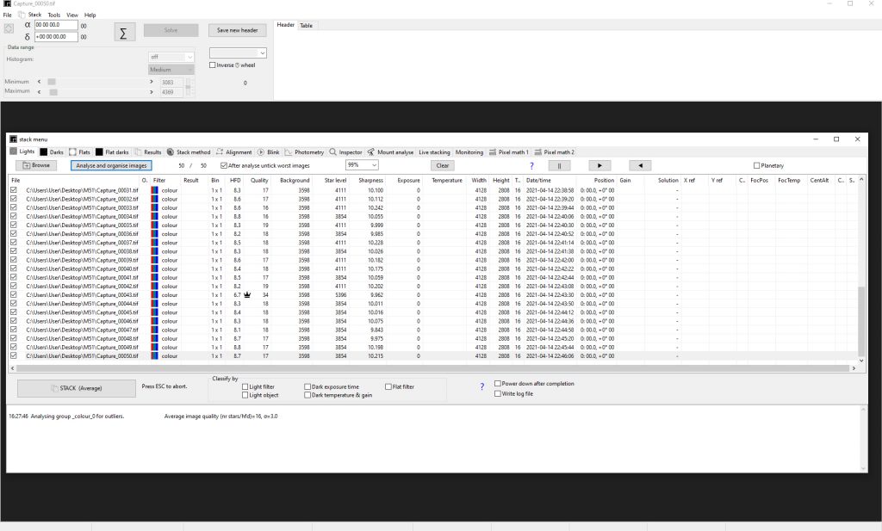
Task: Click the blue question mark near Clear
Action: 531,166
